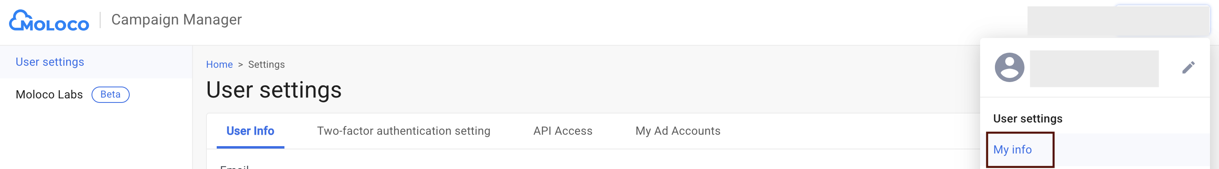Click the Settings breadcrumb text
1219x169 pixels.
pyautogui.click(x=266, y=64)
